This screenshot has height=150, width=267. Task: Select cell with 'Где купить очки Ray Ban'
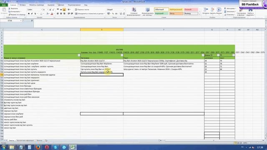pos(102,69)
